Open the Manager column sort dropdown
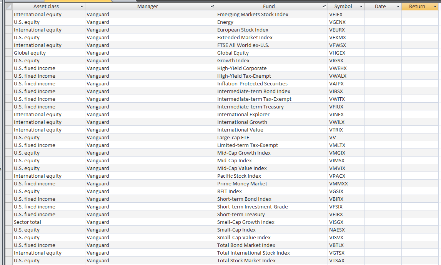This screenshot has height=265, width=441. pos(212,7)
